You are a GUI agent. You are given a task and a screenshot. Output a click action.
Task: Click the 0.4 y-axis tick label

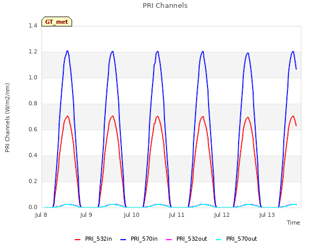pos(33,156)
